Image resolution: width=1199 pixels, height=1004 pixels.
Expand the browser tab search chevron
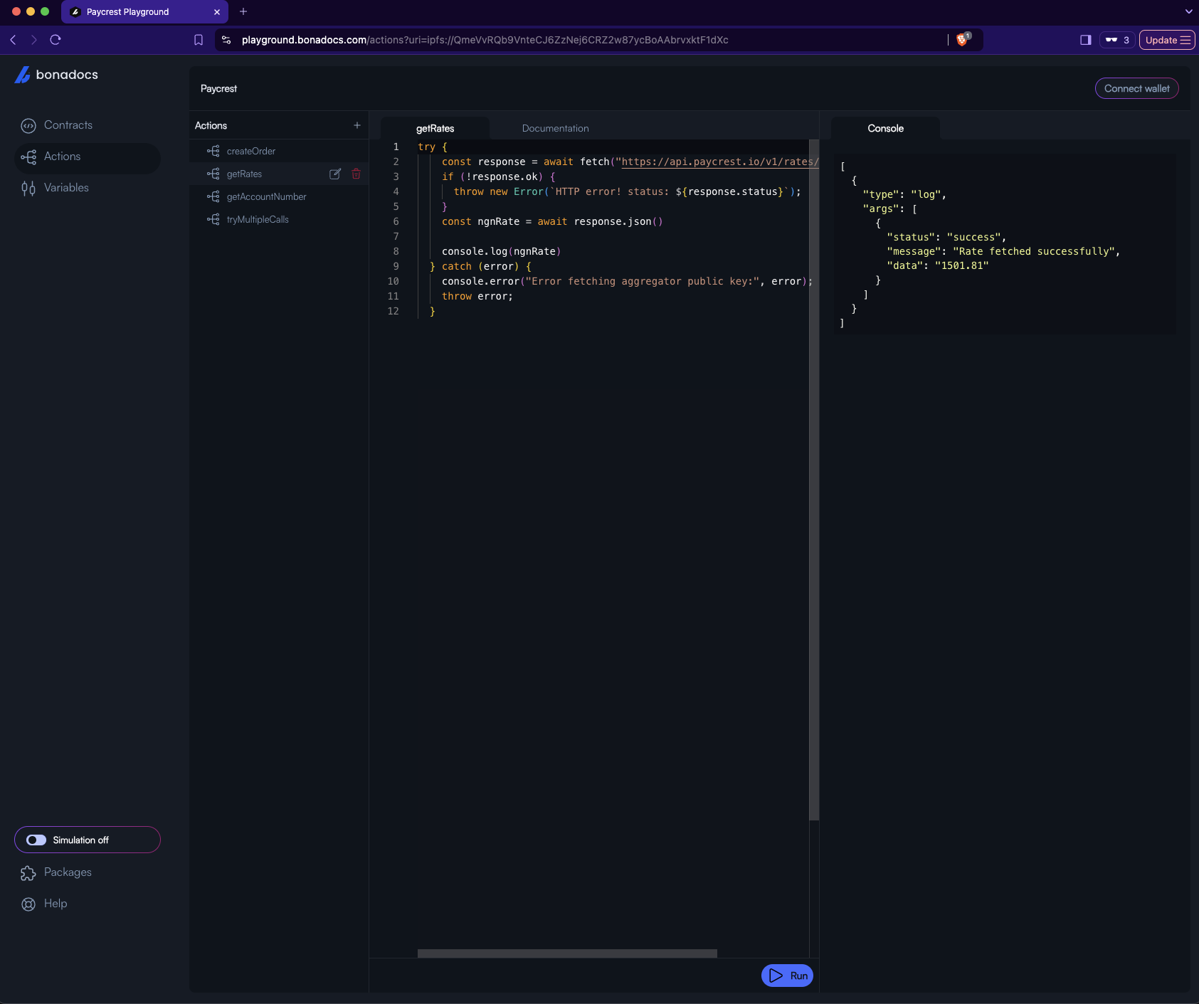pos(1188,11)
